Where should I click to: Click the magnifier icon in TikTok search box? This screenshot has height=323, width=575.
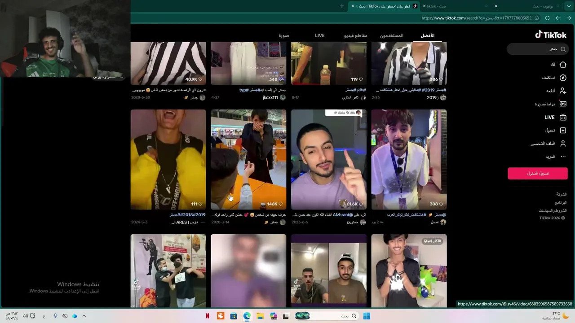[x=563, y=49]
